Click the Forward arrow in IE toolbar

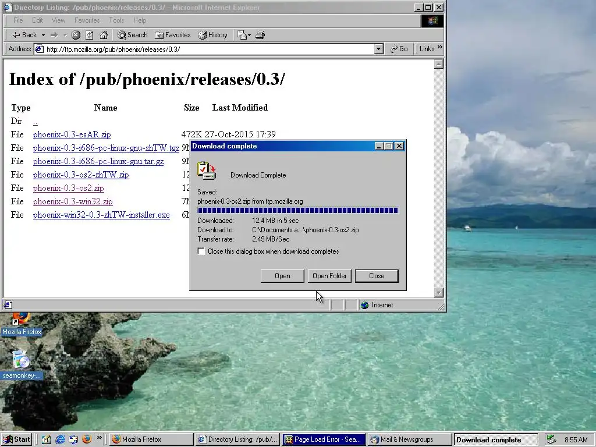(x=54, y=35)
